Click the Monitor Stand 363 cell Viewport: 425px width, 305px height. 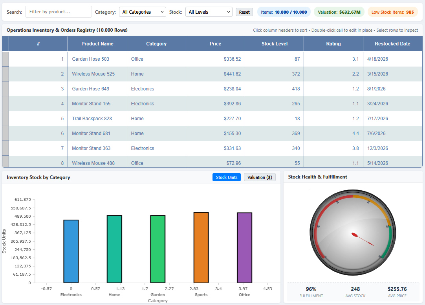pos(97,148)
